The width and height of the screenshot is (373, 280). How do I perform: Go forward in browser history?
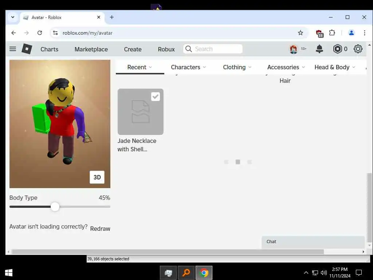pos(26,33)
